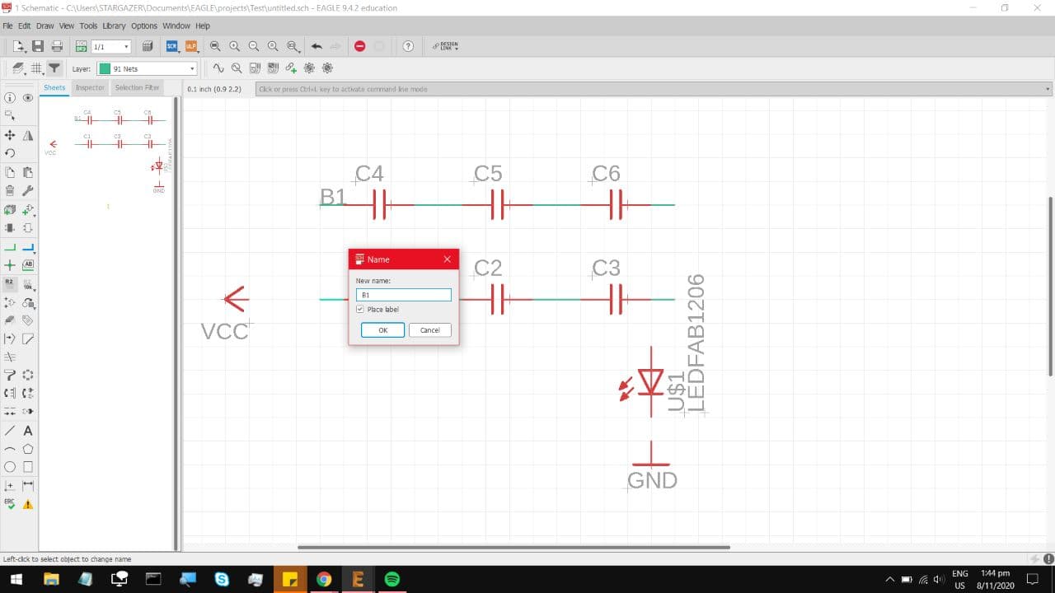The height and width of the screenshot is (593, 1055).
Task: Open the Layer dropdown showing 91 Nets
Action: (x=147, y=69)
